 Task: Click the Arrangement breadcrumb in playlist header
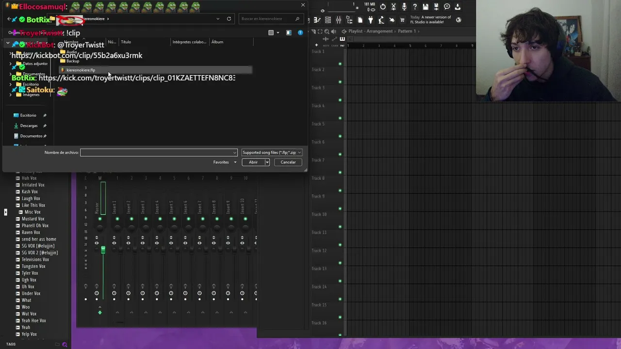click(379, 32)
